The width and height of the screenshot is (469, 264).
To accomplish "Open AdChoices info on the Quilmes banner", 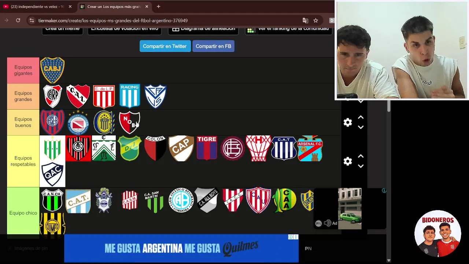I will [x=291, y=237].
